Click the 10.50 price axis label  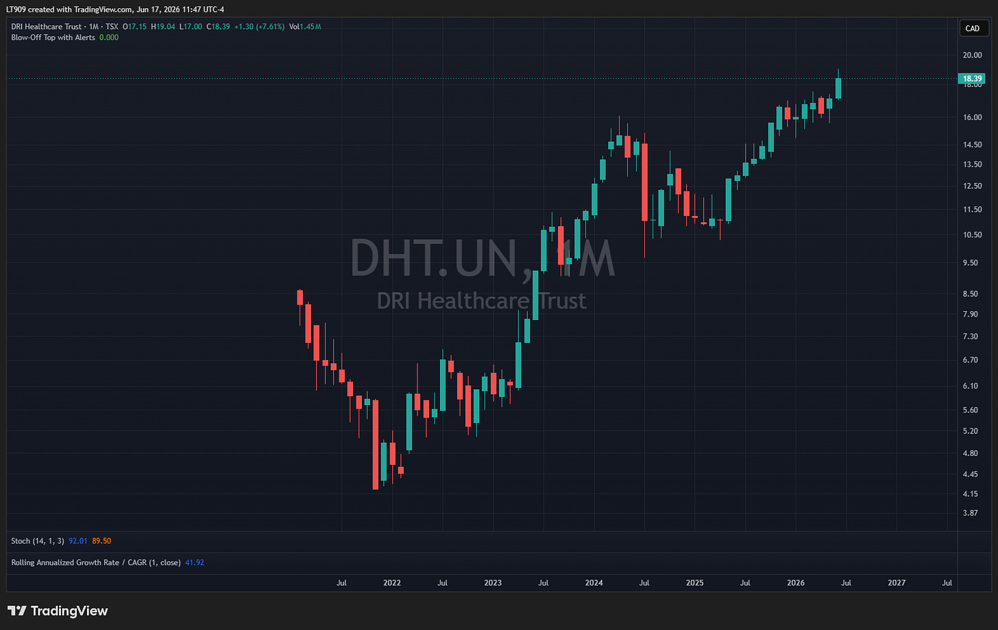973,234
